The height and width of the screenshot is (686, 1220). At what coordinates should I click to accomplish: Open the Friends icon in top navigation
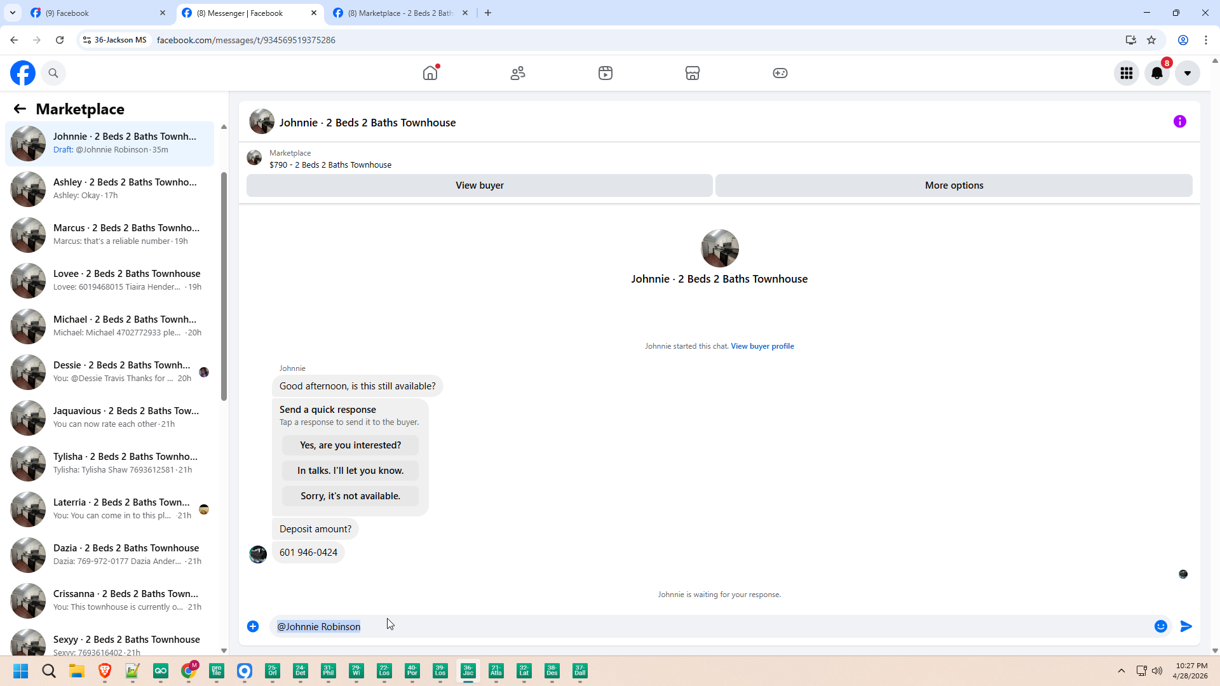[518, 73]
